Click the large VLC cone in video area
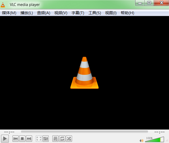 (84, 73)
